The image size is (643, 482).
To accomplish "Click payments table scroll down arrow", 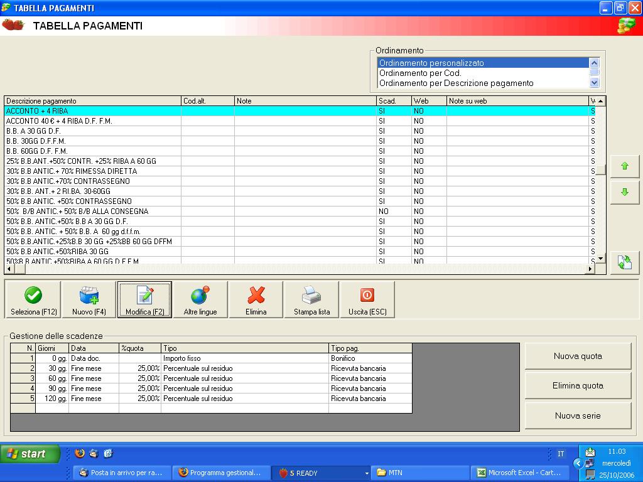I will pos(601,259).
